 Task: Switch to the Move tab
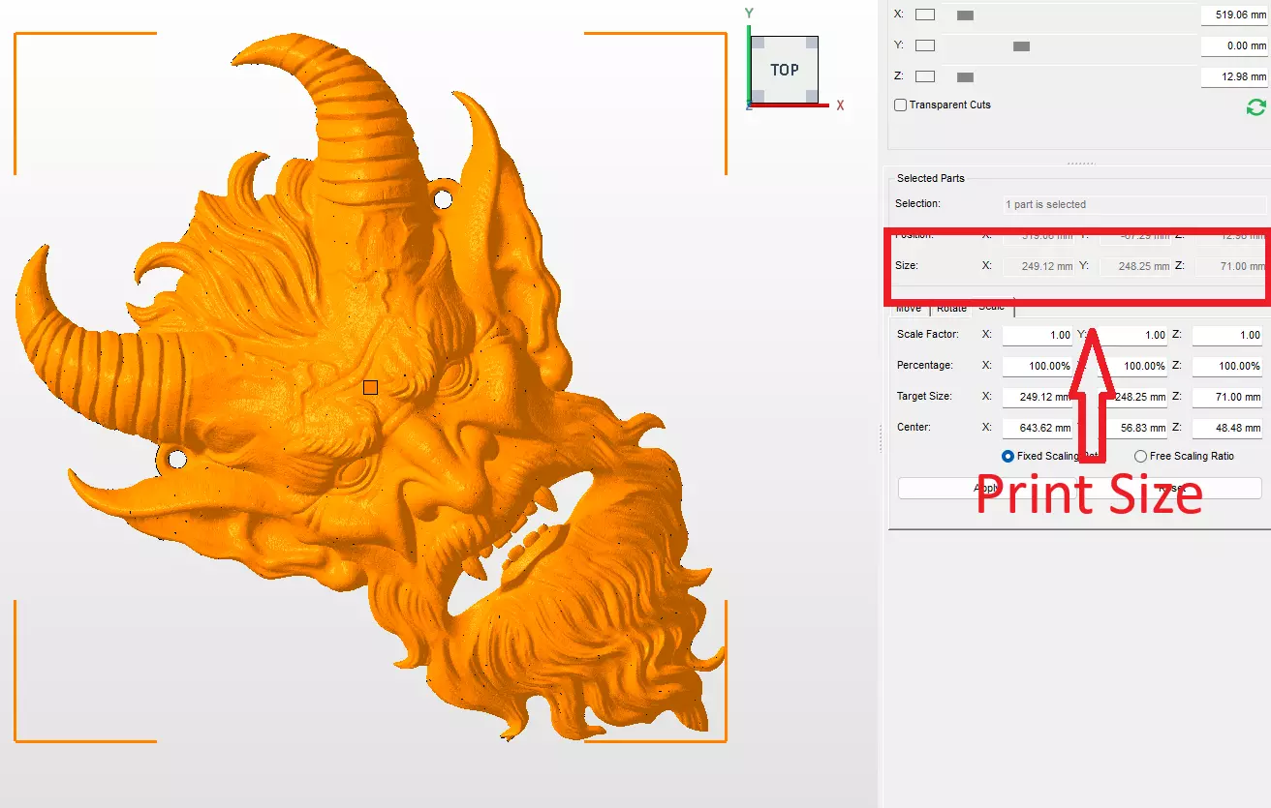pos(909,308)
